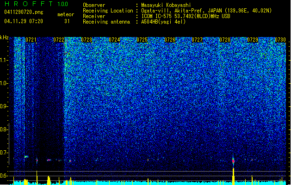
Task: Click the meteor label
Action: tap(66, 14)
